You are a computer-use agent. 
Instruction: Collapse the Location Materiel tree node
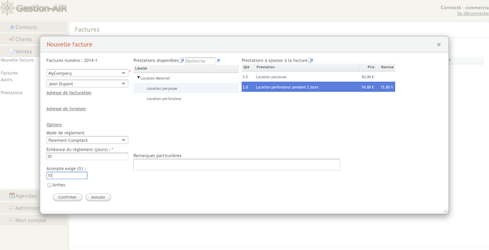pos(139,77)
